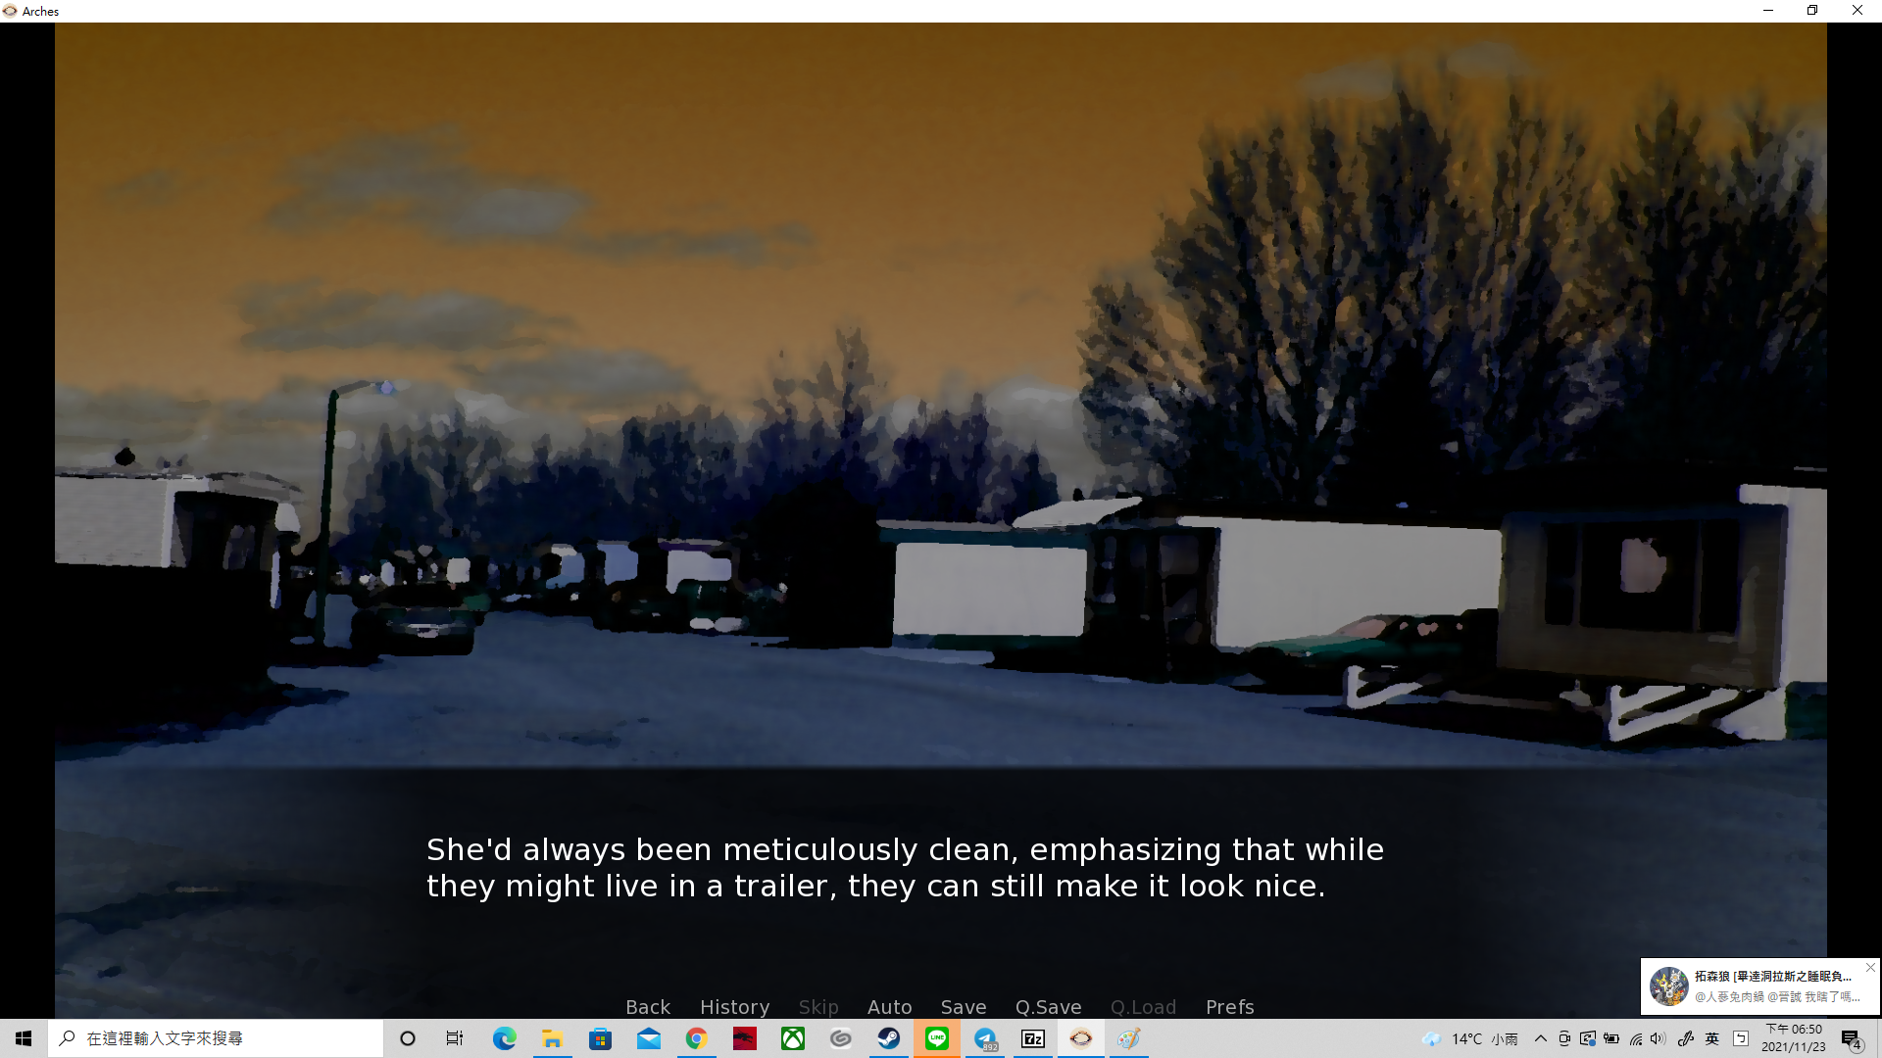The height and width of the screenshot is (1058, 1882).
Task: Open Microsoft Store from taskbar
Action: pos(600,1038)
